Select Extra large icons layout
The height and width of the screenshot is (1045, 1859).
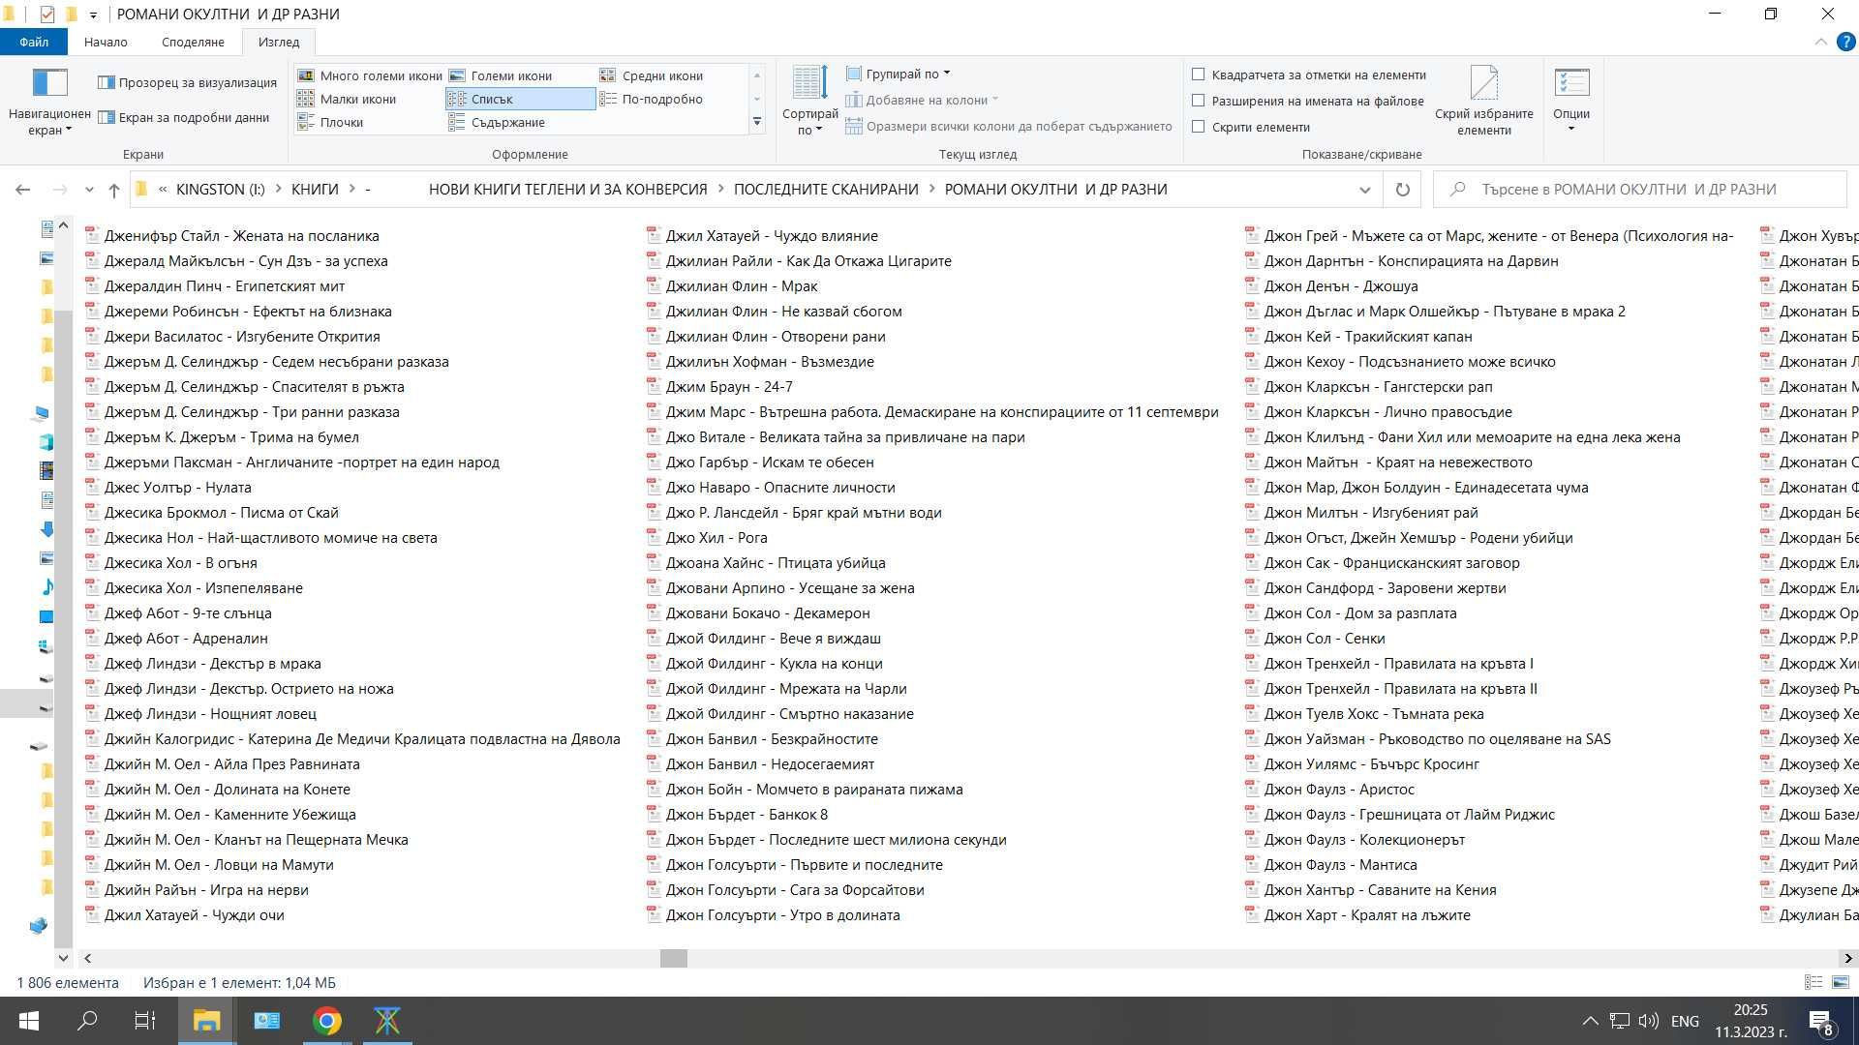click(x=369, y=75)
